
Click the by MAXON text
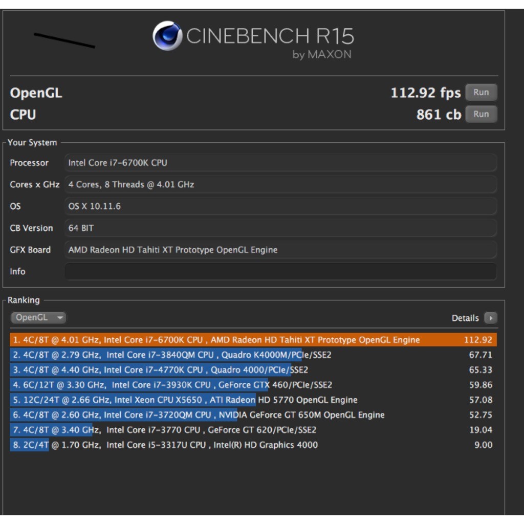point(322,54)
